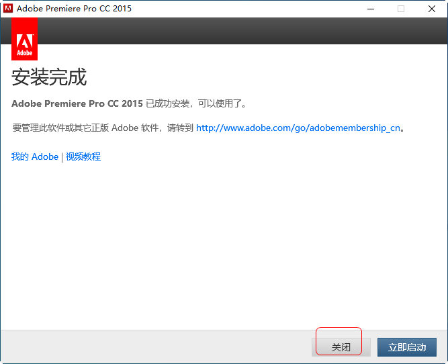Click the red Adobe logo in the banner
Image resolution: width=448 pixels, height=364 pixels.
pyautogui.click(x=24, y=39)
